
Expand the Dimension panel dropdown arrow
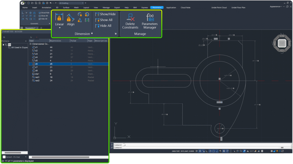pyautogui.click(x=92, y=34)
